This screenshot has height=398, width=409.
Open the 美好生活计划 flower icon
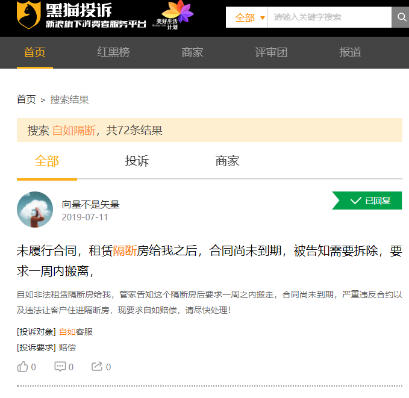coord(173,15)
